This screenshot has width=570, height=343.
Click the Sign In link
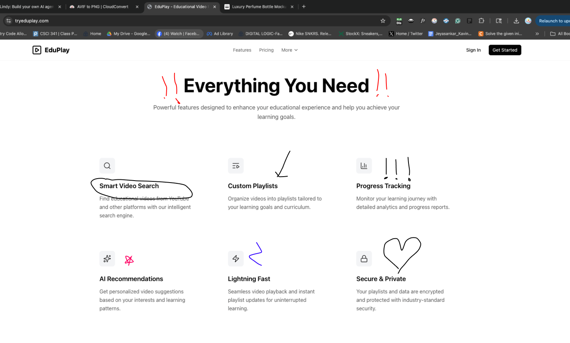tap(473, 50)
